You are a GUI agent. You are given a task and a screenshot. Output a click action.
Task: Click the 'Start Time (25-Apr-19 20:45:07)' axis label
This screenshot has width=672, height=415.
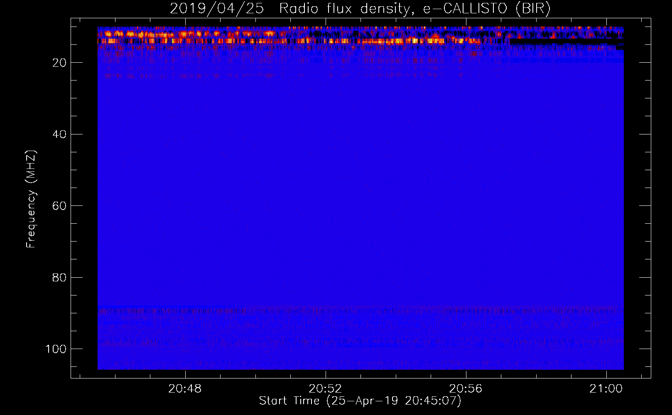click(360, 401)
